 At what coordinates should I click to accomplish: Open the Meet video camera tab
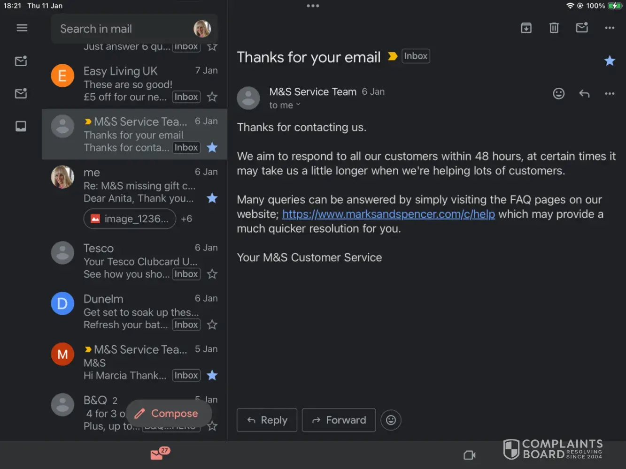point(469,455)
